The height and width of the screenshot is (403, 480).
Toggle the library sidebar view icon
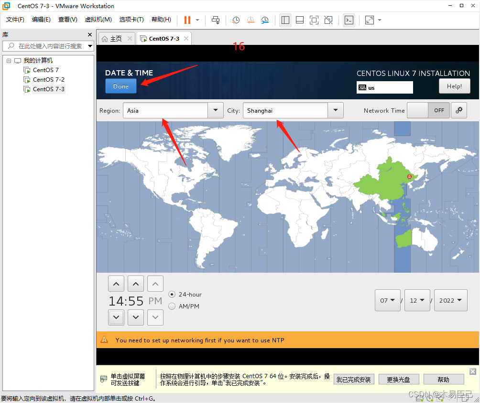(x=285, y=20)
